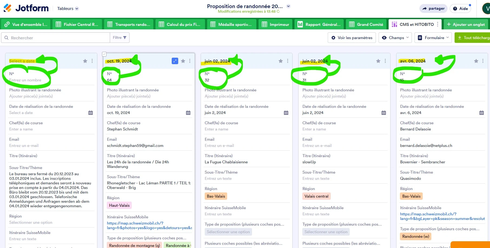Screen dimensions: 490x248
Task: Click the partager button
Action: [x=433, y=9]
